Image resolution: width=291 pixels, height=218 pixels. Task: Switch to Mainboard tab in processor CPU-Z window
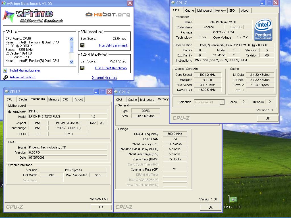[x=204, y=11]
